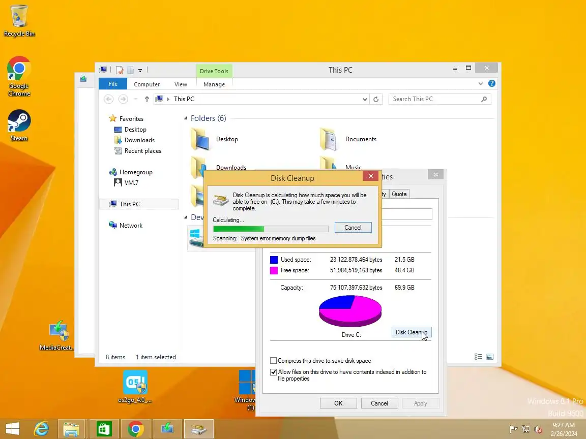The image size is (586, 439).
Task: Click the Up one level arrow
Action: (x=147, y=99)
